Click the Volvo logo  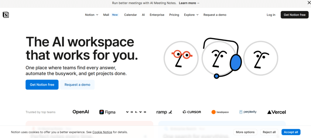click(x=136, y=112)
